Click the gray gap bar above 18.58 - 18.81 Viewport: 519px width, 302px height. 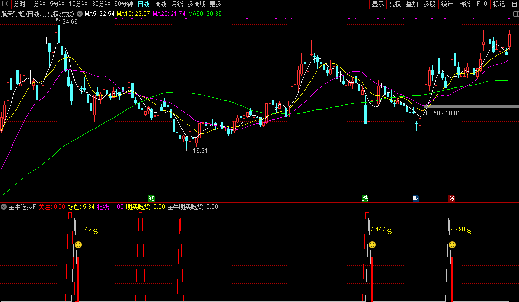coord(471,106)
